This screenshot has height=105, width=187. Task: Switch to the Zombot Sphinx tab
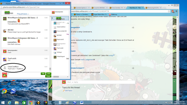pyautogui.click(x=82, y=8)
